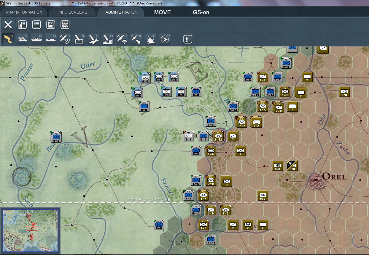
Task: Click the F12 end turn icon
Action: 165,39
